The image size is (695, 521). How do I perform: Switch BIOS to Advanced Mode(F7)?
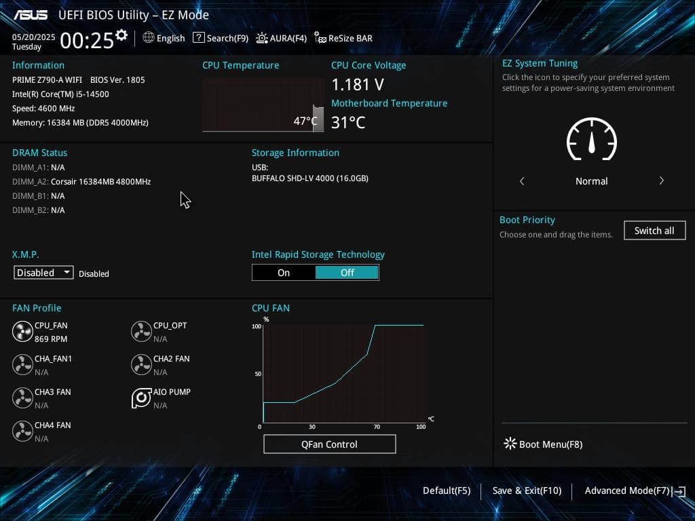pos(627,490)
